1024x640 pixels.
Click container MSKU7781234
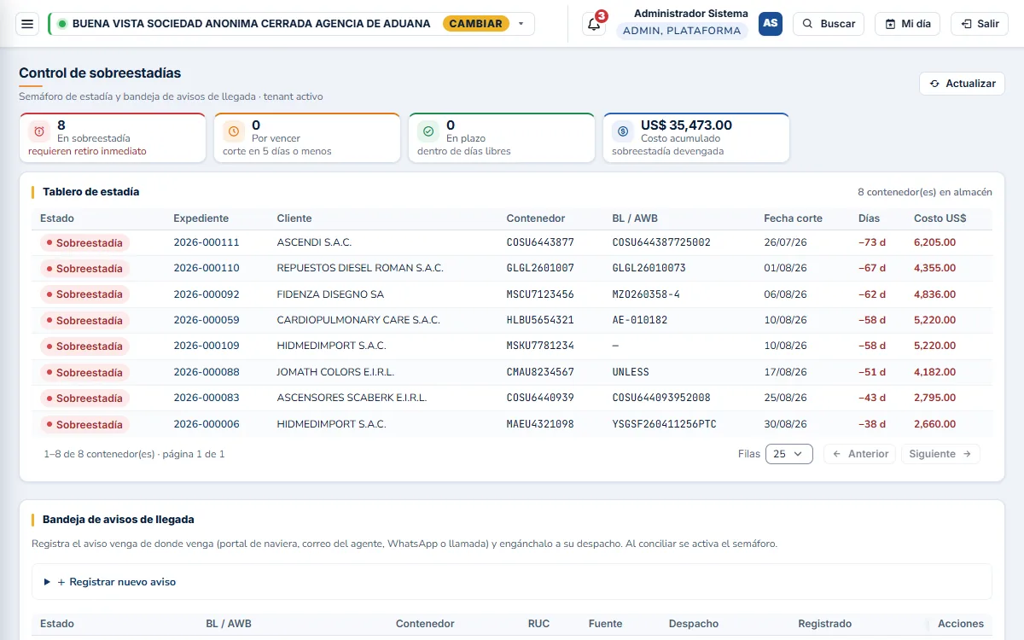(x=540, y=346)
